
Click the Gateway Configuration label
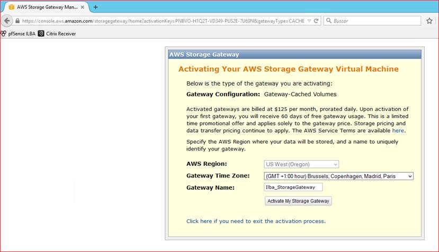tap(223, 94)
